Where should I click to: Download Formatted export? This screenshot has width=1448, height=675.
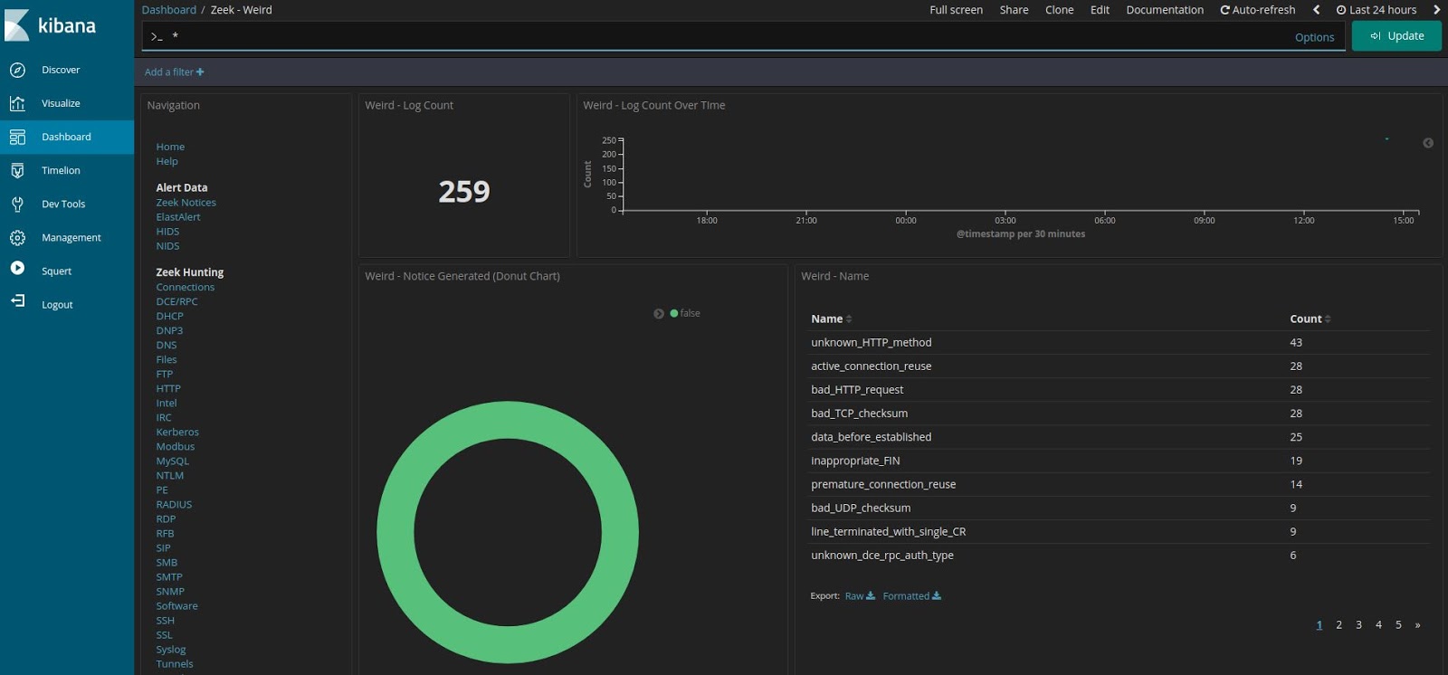[911, 595]
